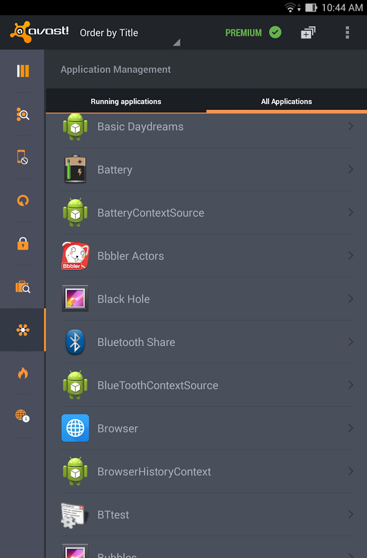This screenshot has height=558, width=367.
Task: Expand the Black Hole row chevron
Action: (351, 298)
